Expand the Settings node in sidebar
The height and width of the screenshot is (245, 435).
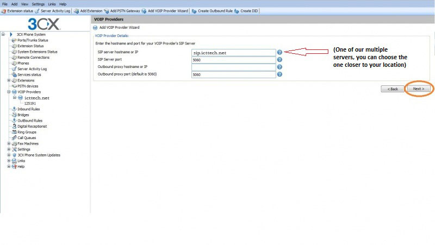[x=9, y=149]
